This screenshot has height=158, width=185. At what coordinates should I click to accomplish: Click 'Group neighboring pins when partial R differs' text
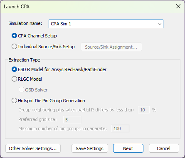[x=76, y=110]
